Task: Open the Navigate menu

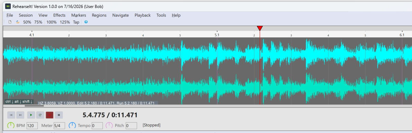Action: coord(120,15)
